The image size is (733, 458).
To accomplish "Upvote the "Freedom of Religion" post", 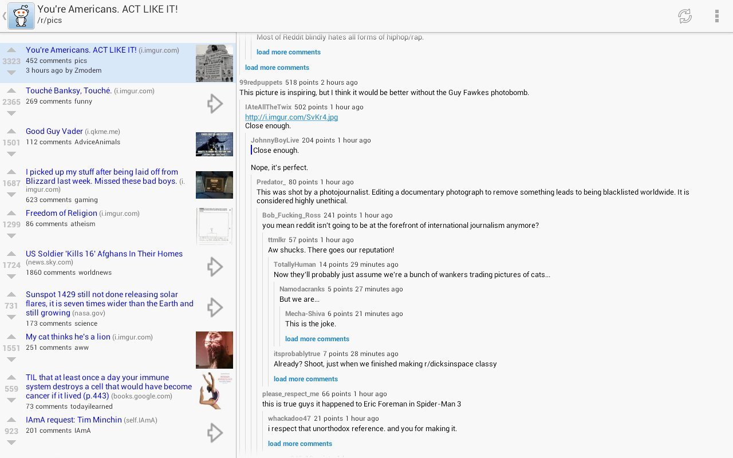I will click(x=11, y=214).
